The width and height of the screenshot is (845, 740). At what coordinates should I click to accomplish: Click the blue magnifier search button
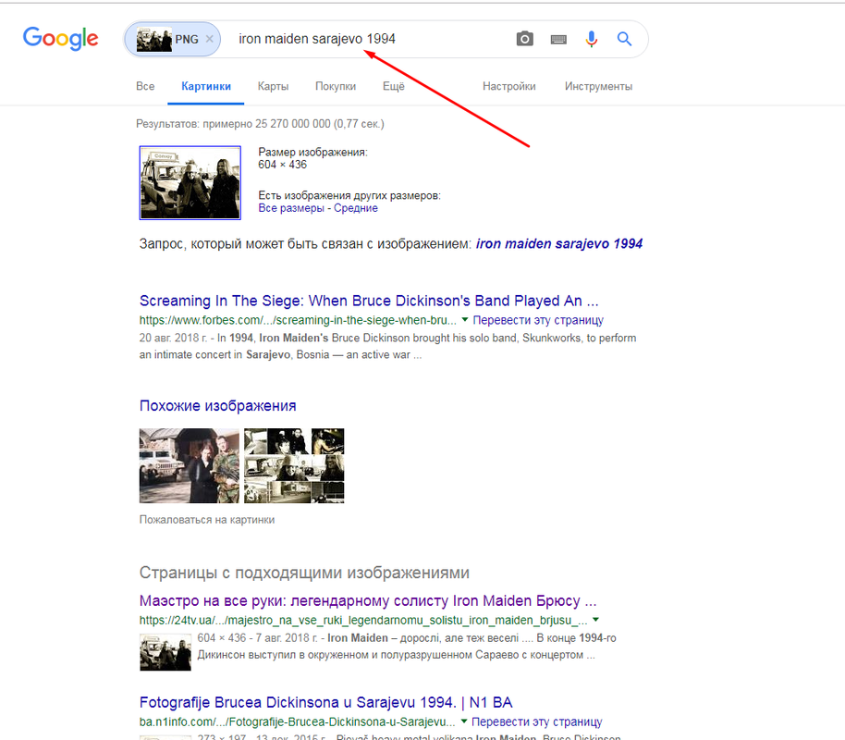[x=624, y=39]
